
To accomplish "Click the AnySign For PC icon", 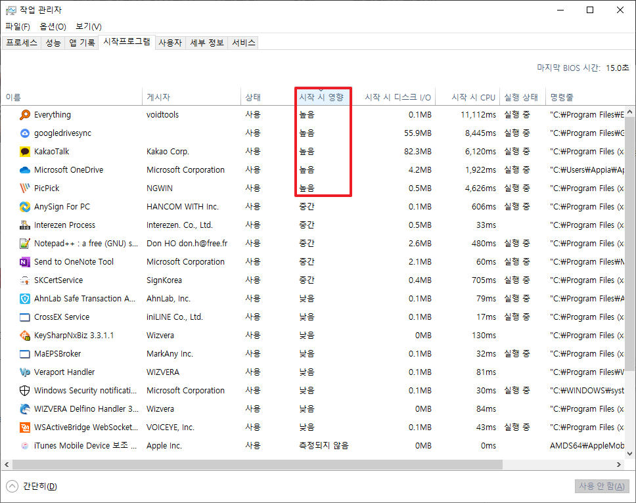I will click(x=25, y=207).
